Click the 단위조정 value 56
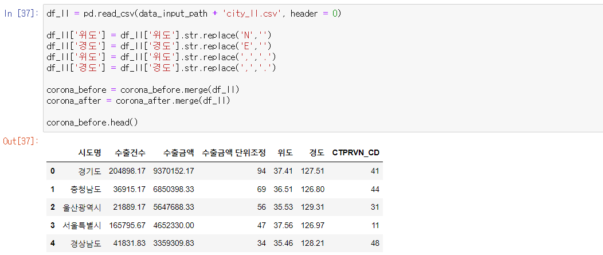 point(261,207)
